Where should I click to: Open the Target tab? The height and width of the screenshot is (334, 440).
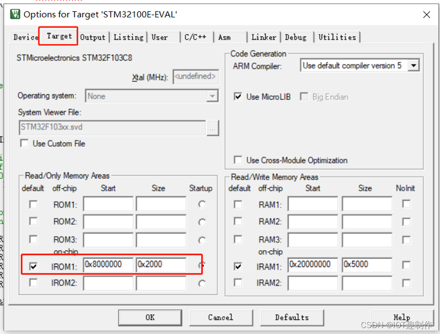click(x=59, y=36)
